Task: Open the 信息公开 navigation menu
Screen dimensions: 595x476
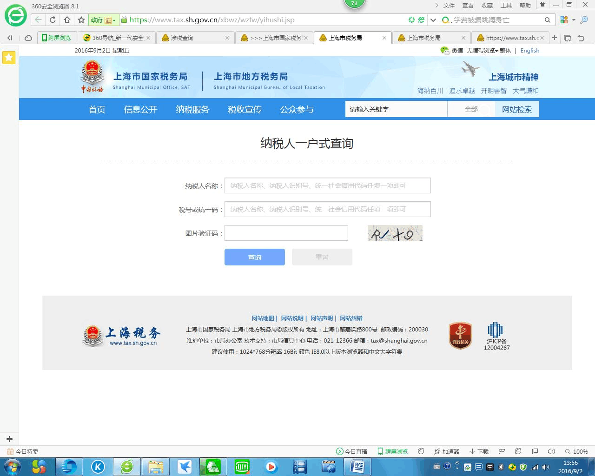Action: pos(140,109)
